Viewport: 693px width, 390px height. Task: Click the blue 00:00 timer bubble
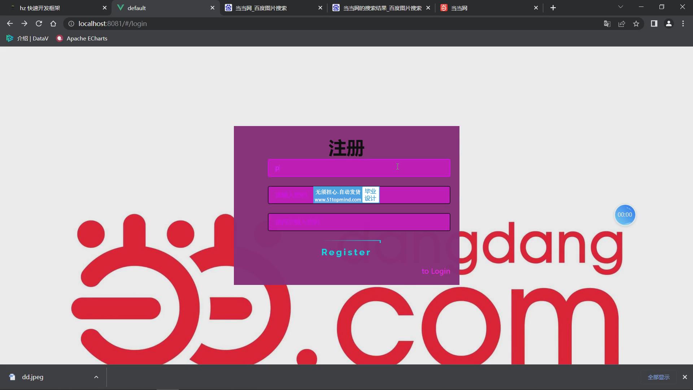pos(625,215)
